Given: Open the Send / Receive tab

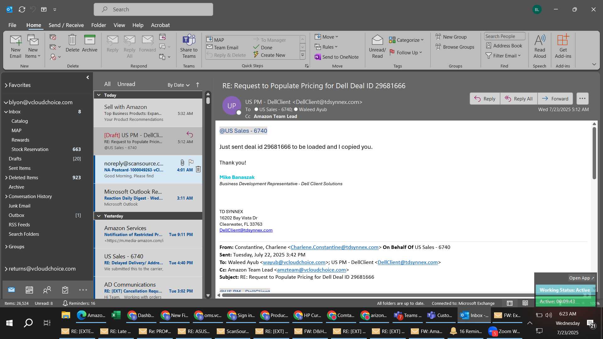Looking at the screenshot, I should pyautogui.click(x=66, y=25).
